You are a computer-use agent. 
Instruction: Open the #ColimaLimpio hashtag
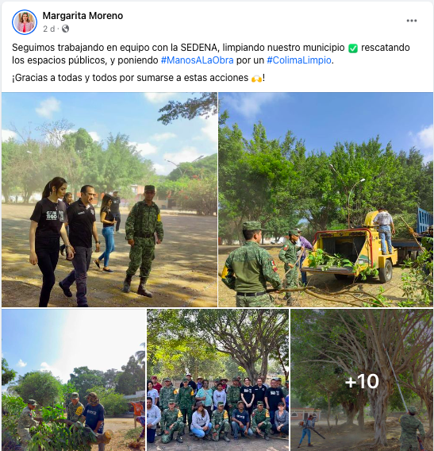tap(299, 60)
